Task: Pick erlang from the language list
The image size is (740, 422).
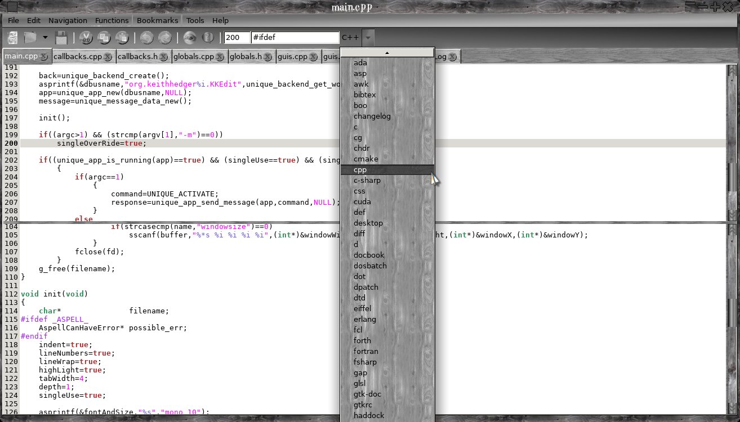Action: 387,319
